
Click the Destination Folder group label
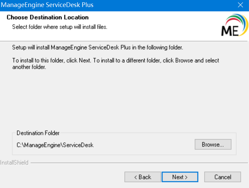[38, 133]
